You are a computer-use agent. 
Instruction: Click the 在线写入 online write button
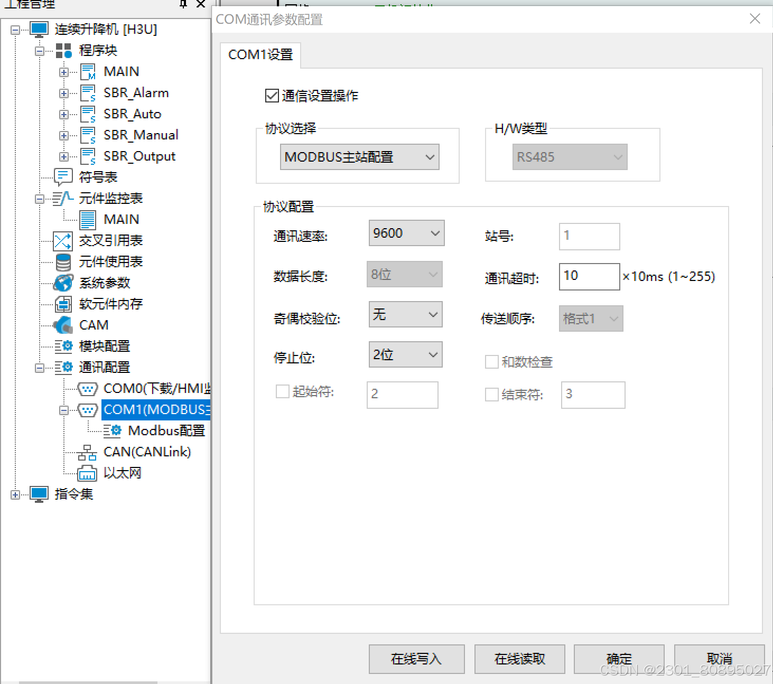[416, 659]
